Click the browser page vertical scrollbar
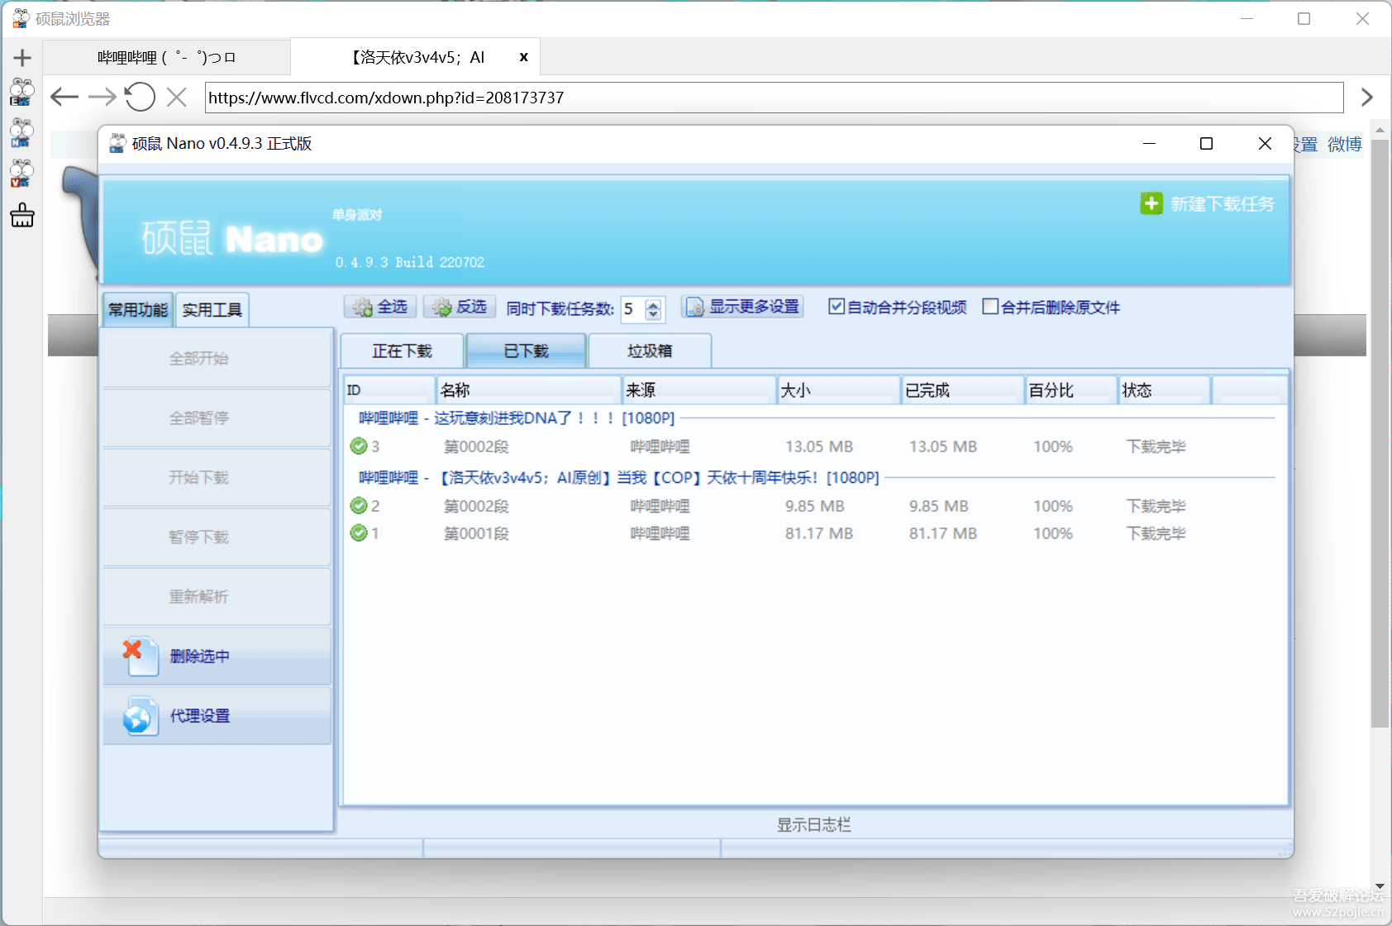Viewport: 1392px width, 926px height. [1380, 433]
